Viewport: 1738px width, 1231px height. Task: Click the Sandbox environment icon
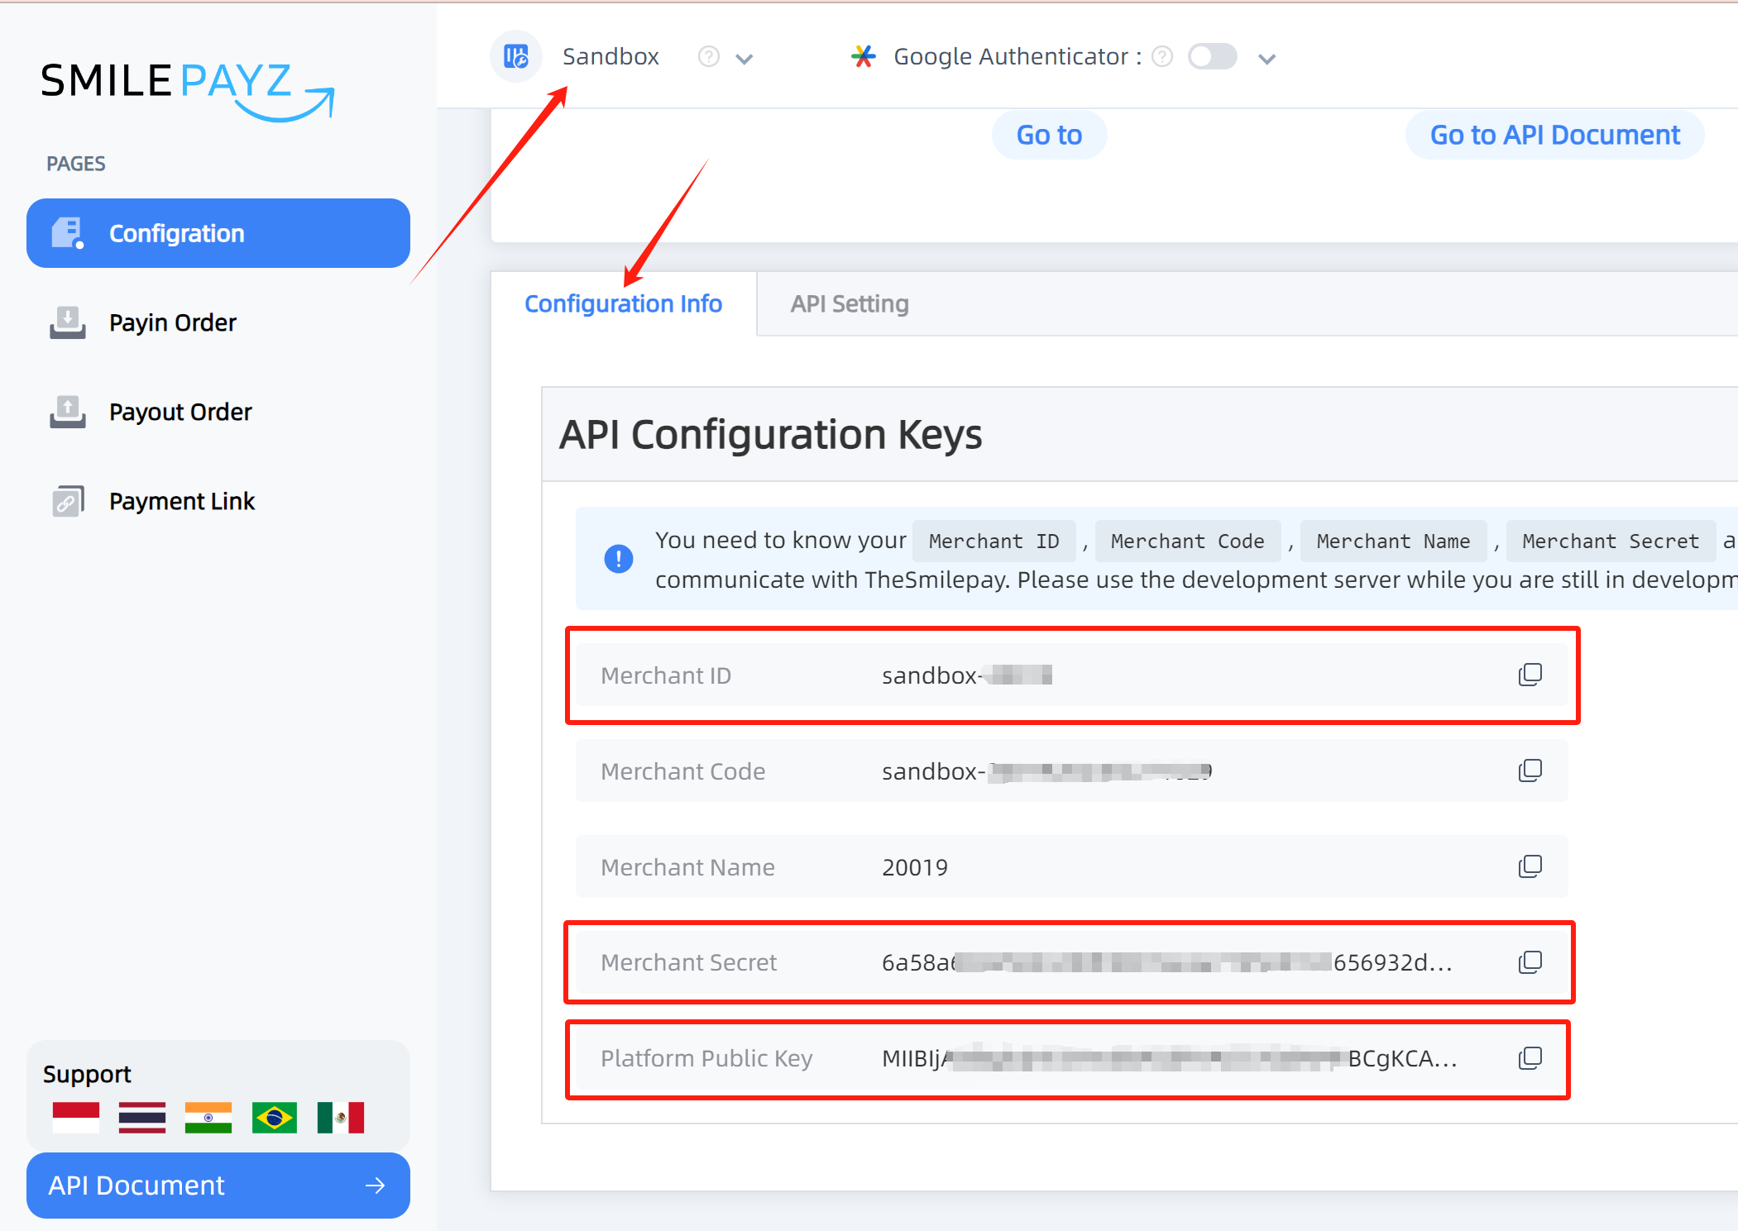[x=516, y=56]
